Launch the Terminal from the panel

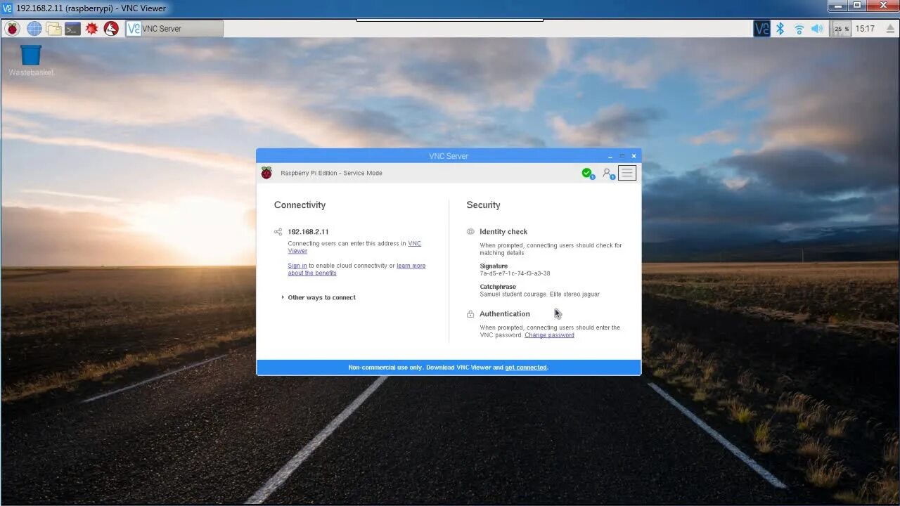72,29
